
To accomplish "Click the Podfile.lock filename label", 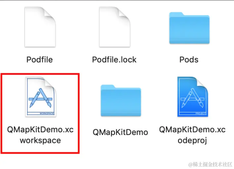I will pos(114,60).
